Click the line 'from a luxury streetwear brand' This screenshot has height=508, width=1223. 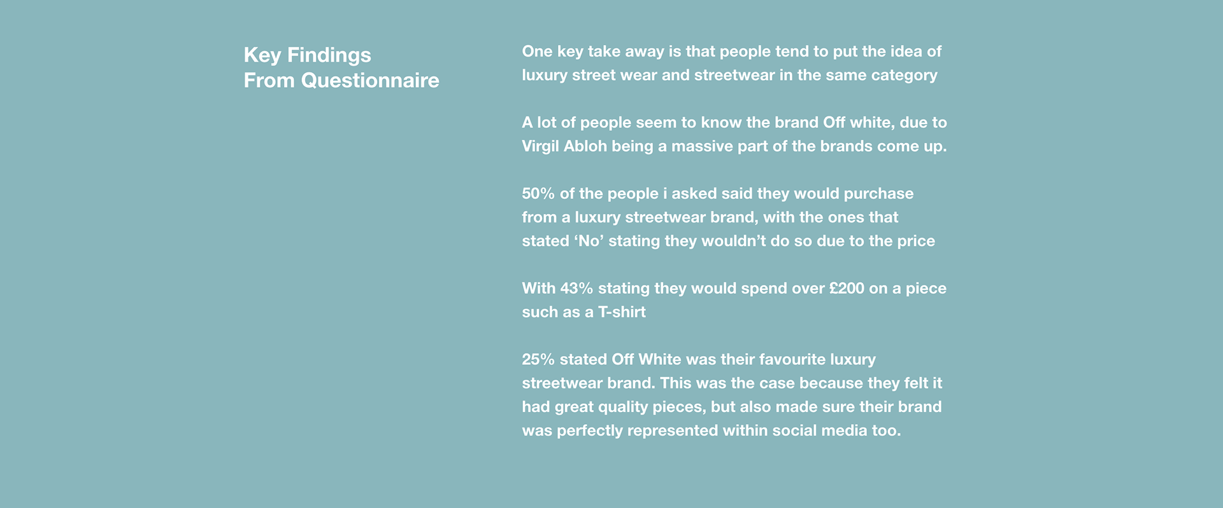710,217
